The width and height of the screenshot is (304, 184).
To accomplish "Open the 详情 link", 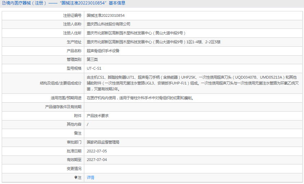I will [90, 177].
